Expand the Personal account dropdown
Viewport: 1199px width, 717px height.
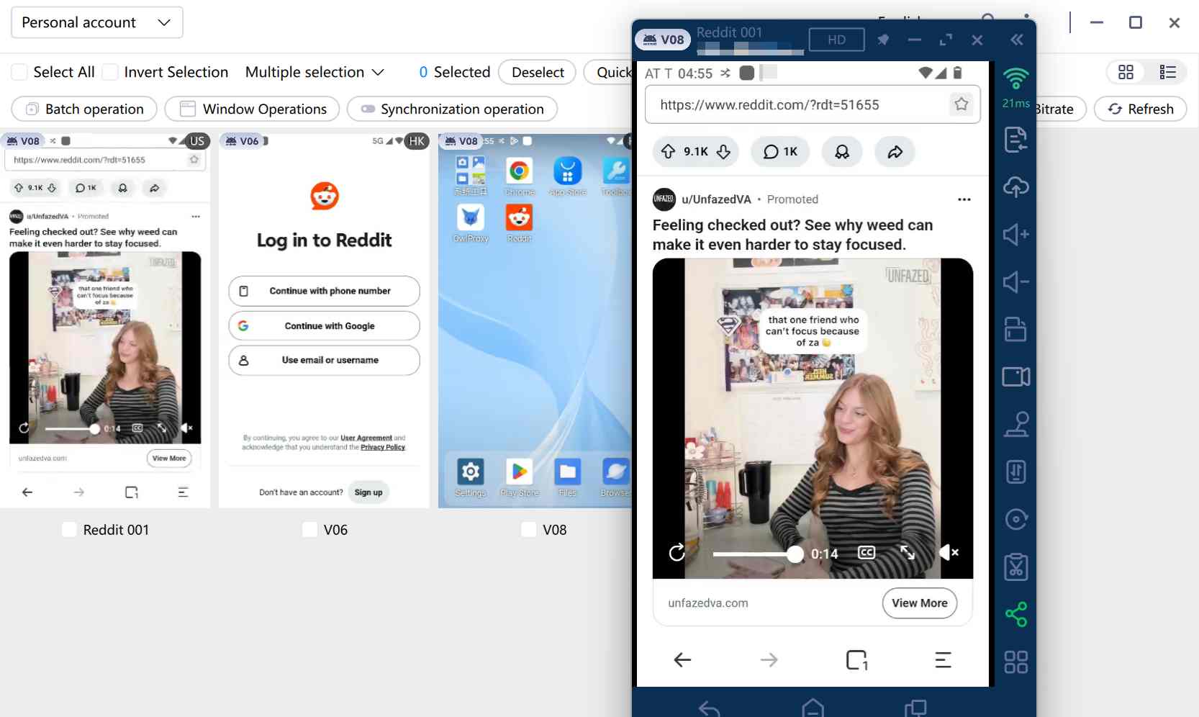(97, 22)
